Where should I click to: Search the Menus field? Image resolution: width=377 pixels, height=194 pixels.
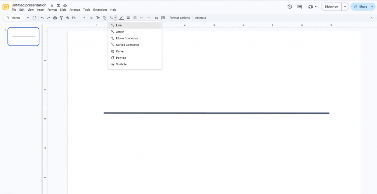tap(15, 18)
